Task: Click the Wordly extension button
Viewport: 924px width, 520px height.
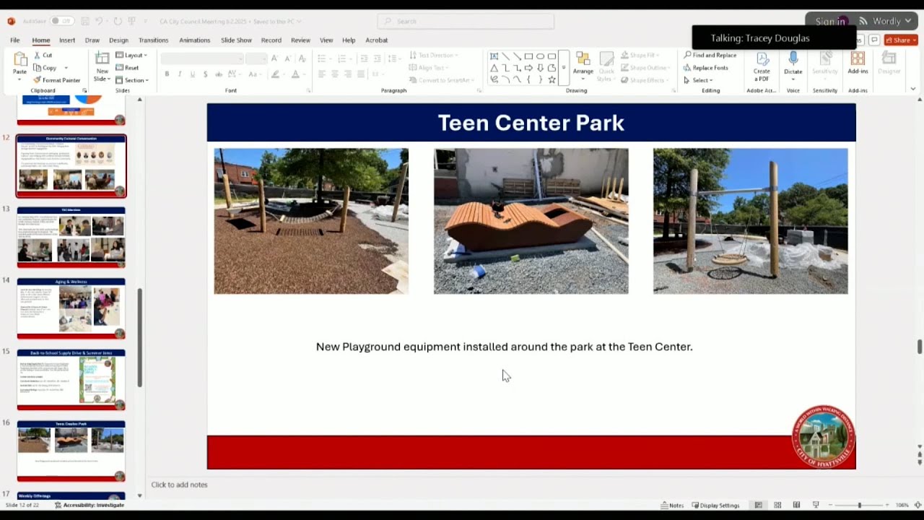Action: point(885,22)
